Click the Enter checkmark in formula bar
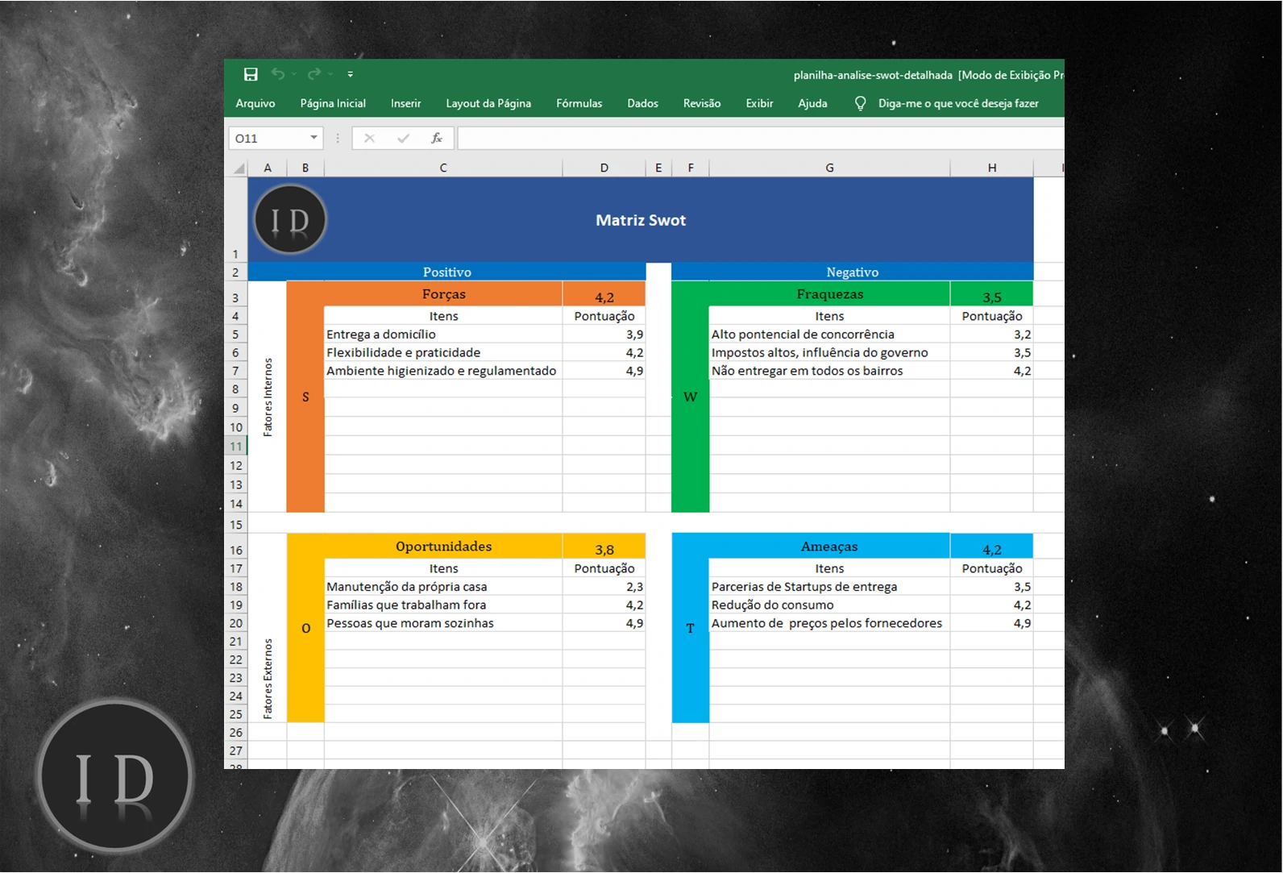The width and height of the screenshot is (1283, 873). 403,138
